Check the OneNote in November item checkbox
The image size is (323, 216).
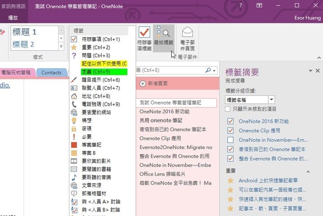pyautogui.click(x=231, y=140)
